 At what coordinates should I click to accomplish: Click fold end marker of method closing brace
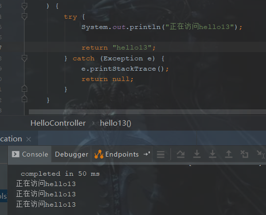tap(24, 99)
